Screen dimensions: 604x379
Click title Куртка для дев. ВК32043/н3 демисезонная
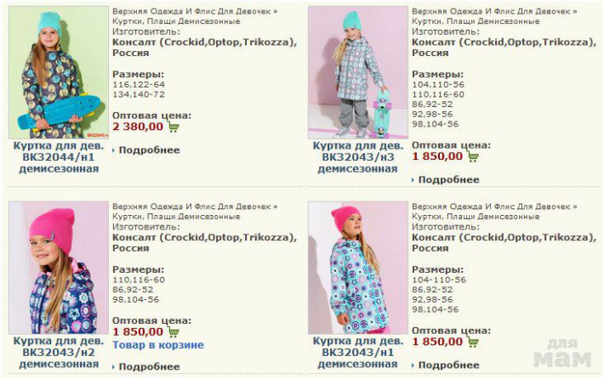click(358, 157)
